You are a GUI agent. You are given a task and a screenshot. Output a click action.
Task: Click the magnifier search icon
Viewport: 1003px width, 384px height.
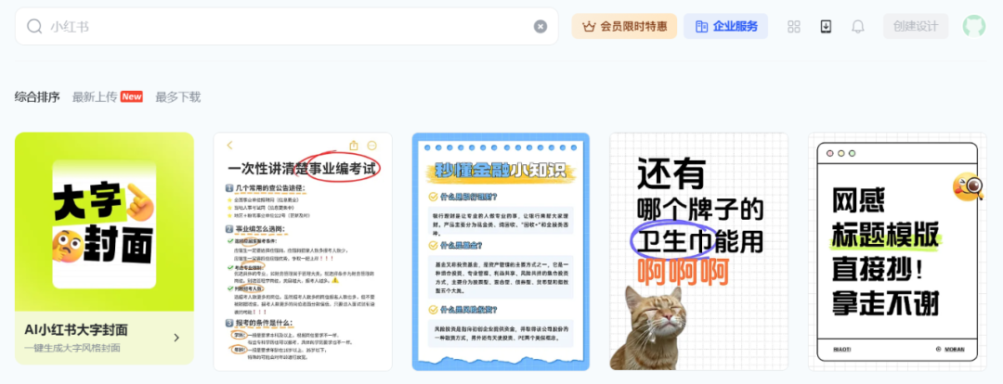[34, 27]
